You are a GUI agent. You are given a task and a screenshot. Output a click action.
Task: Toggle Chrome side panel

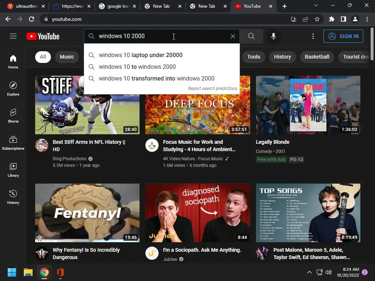[x=344, y=19]
